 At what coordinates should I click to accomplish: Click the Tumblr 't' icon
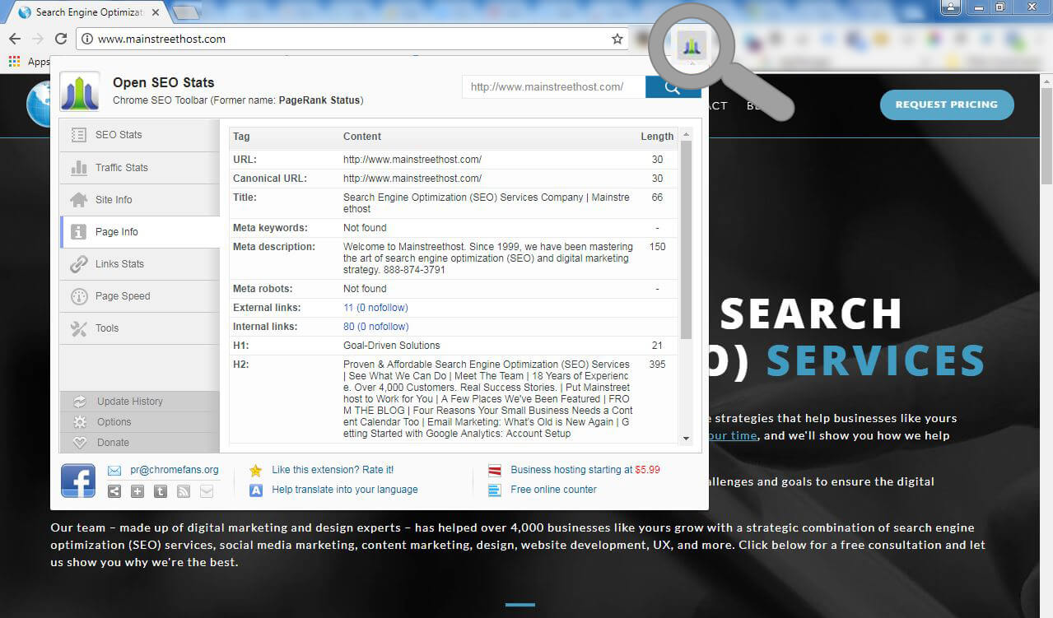[x=161, y=491]
